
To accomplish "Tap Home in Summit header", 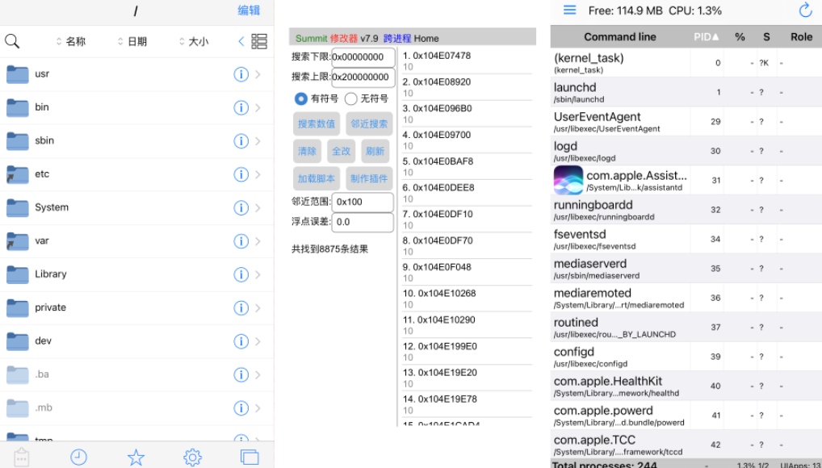I will point(426,38).
